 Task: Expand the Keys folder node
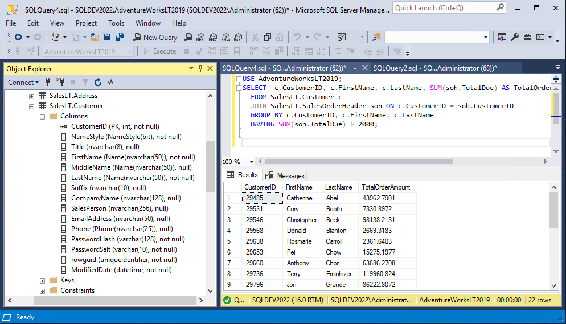coord(42,281)
